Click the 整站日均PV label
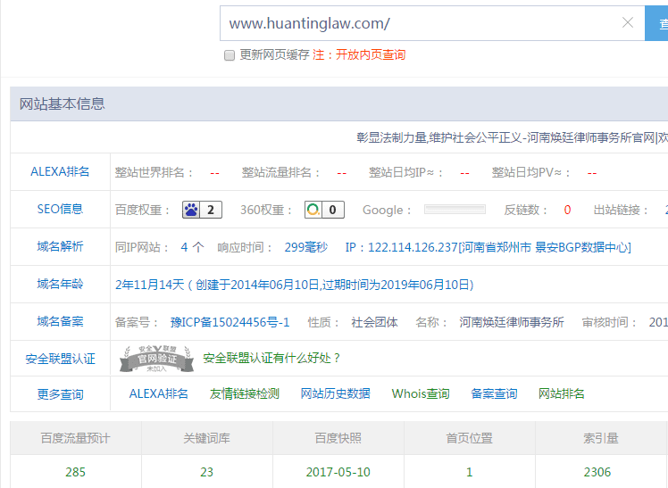 (530, 172)
